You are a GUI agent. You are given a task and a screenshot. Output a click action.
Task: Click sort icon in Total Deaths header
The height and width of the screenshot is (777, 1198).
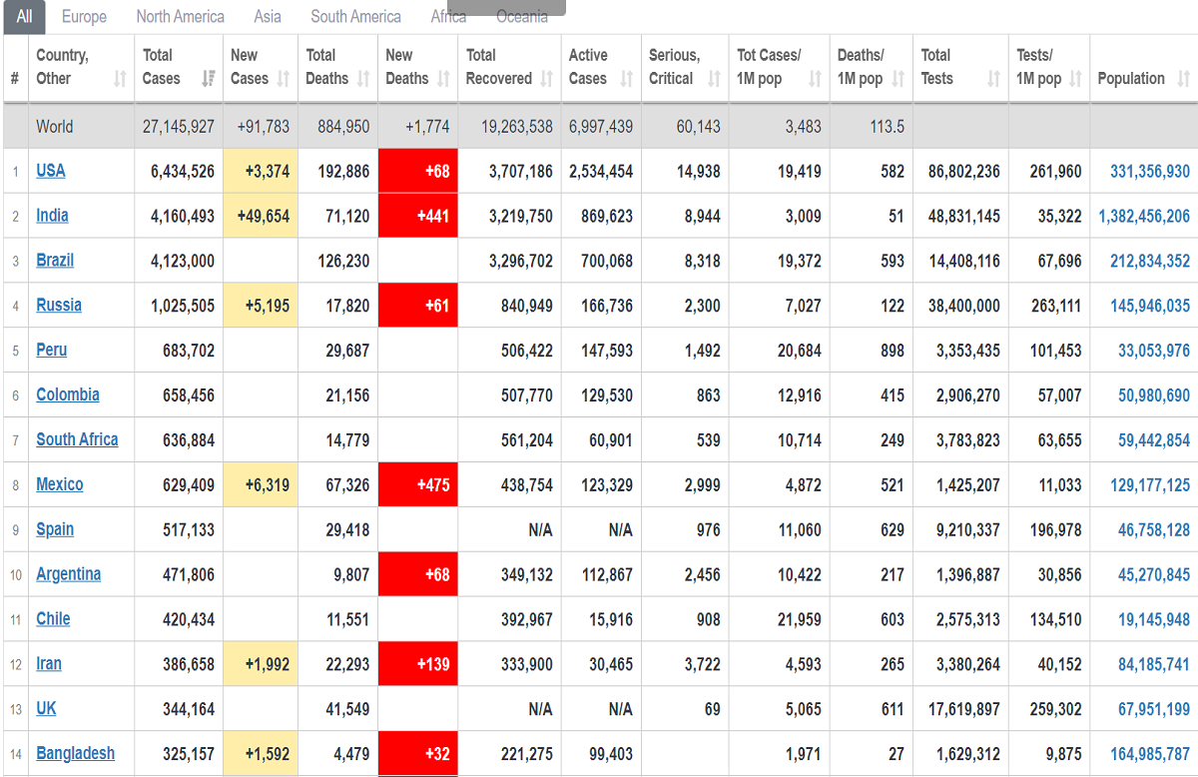pos(362,79)
